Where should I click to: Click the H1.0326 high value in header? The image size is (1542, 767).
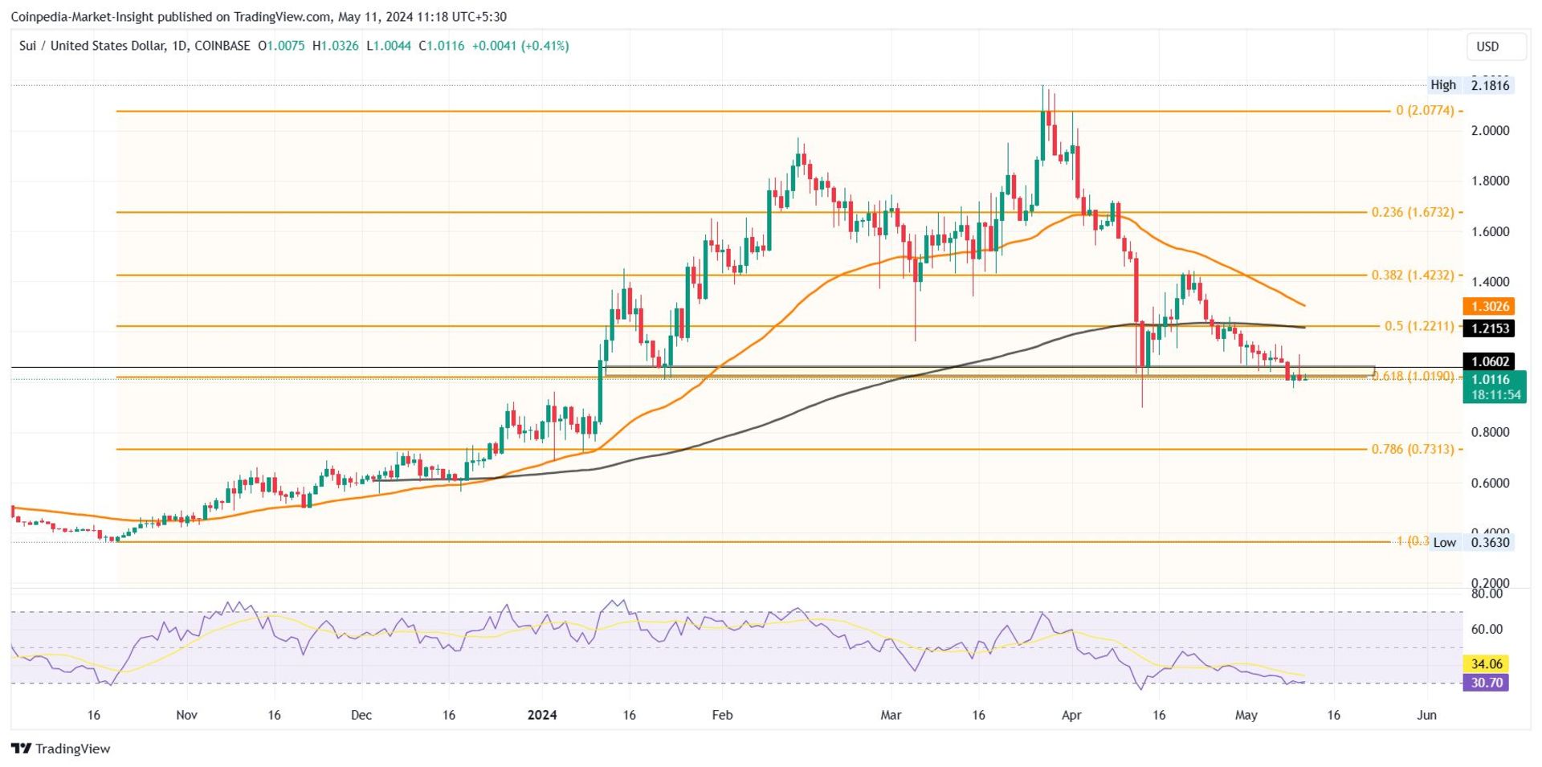[x=336, y=46]
